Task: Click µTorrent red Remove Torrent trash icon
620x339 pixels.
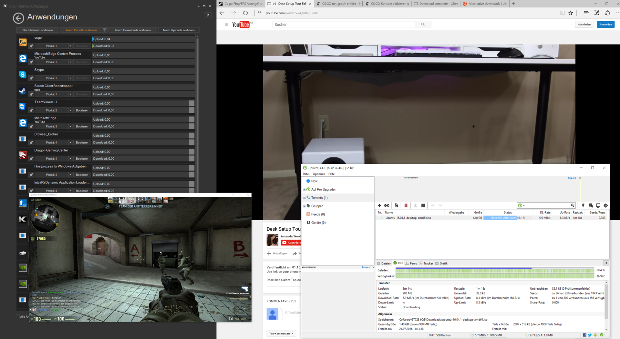Action: coord(406,205)
